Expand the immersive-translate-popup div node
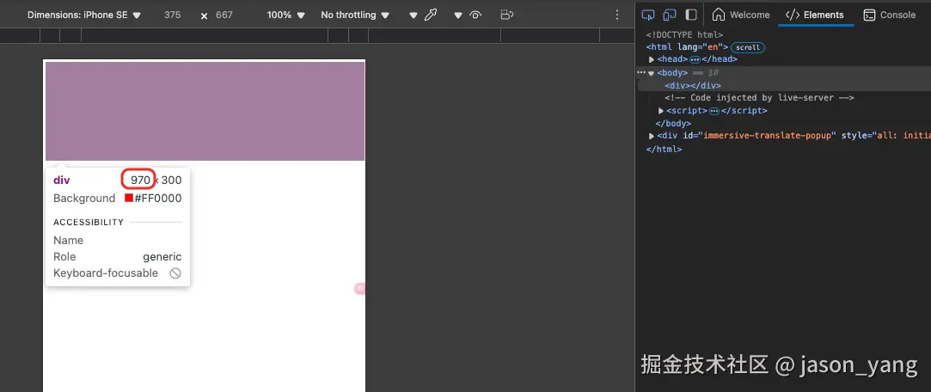Image resolution: width=931 pixels, height=392 pixels. pos(652,136)
